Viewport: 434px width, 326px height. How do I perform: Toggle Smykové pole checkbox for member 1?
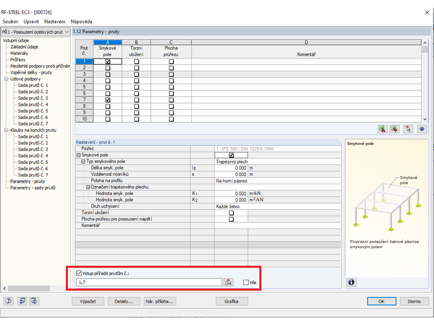pos(108,62)
